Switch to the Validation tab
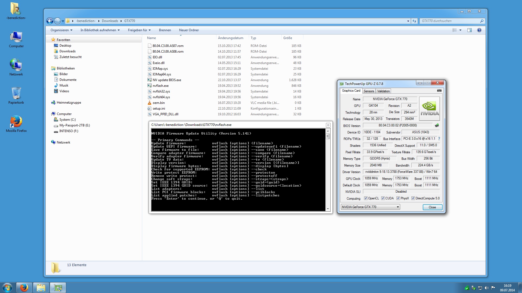 pos(383,91)
